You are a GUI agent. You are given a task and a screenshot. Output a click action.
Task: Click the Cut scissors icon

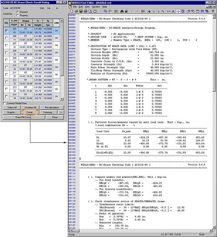[101, 11]
